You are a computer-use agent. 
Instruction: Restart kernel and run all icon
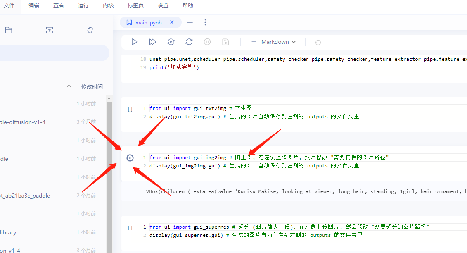pos(171,42)
